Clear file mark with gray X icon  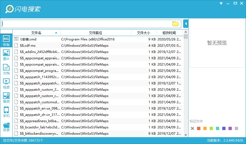tap(192, 128)
